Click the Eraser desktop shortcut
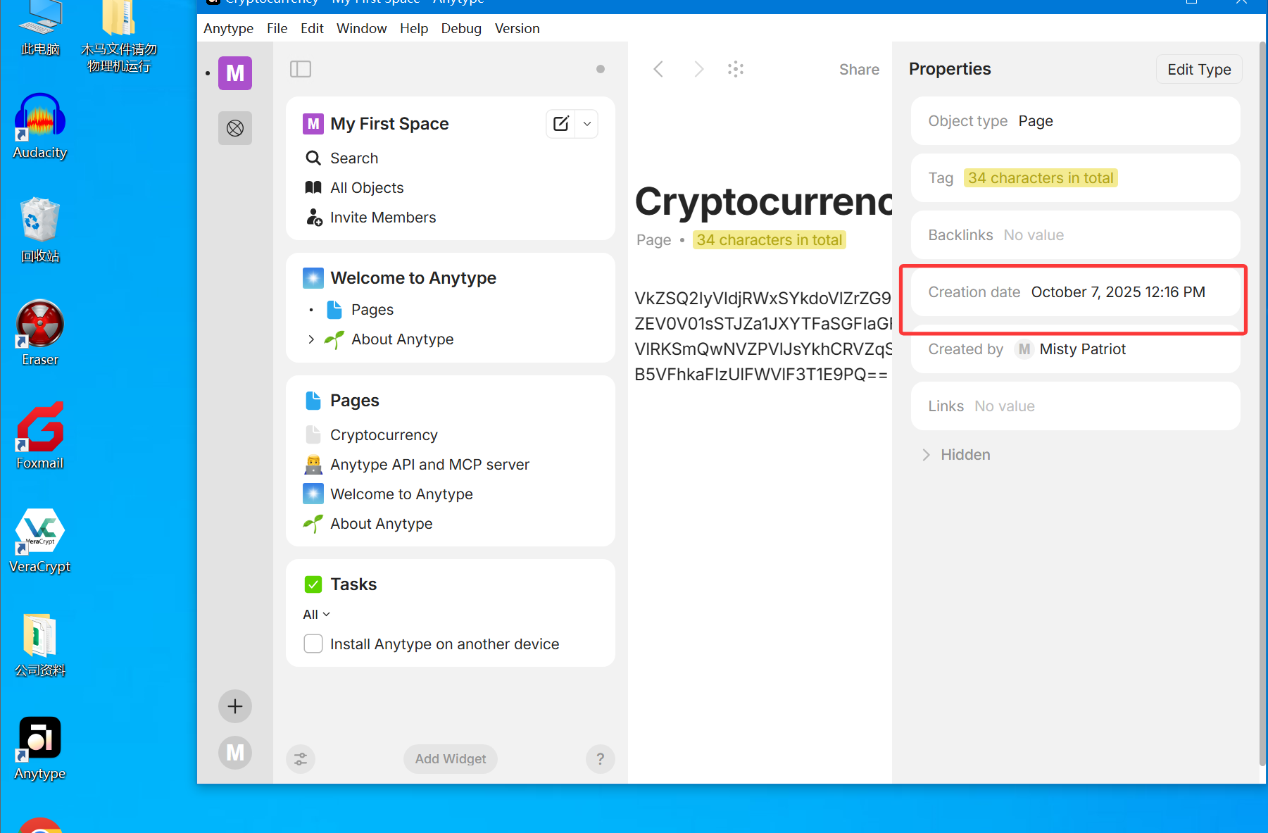Viewport: 1268px width, 833px height. (40, 333)
